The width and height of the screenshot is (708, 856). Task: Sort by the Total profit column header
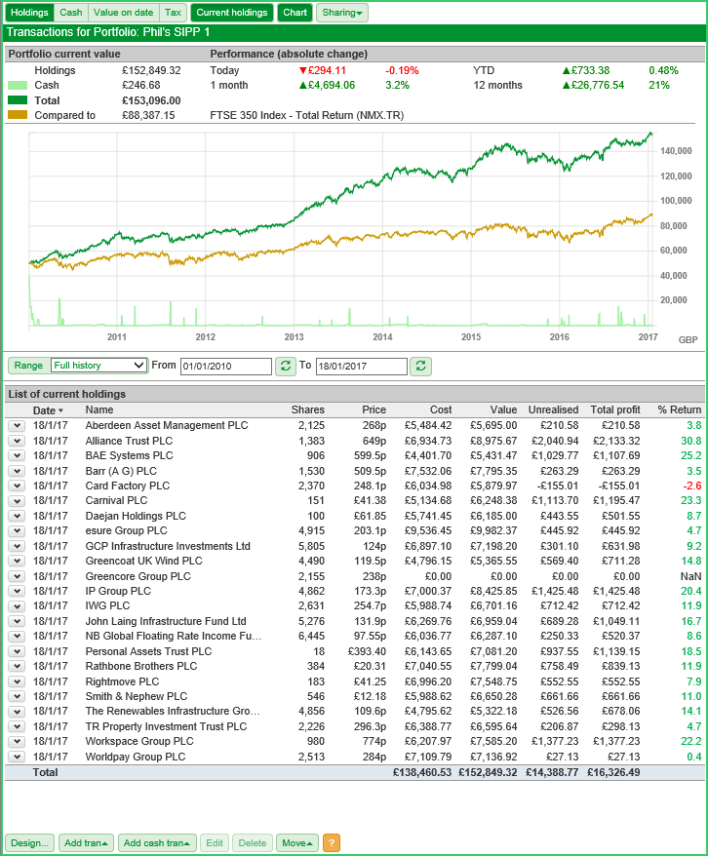click(x=615, y=410)
